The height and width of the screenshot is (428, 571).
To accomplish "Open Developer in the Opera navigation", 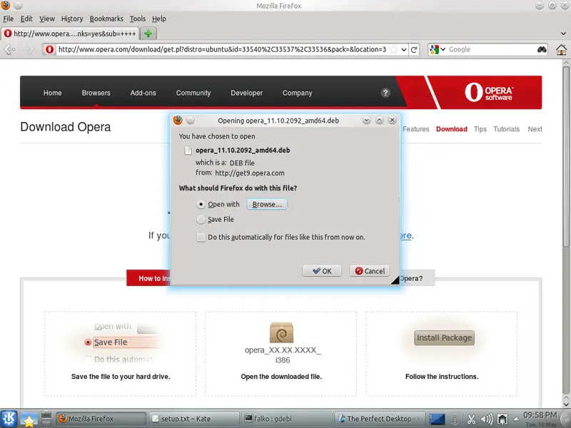I will click(x=246, y=93).
